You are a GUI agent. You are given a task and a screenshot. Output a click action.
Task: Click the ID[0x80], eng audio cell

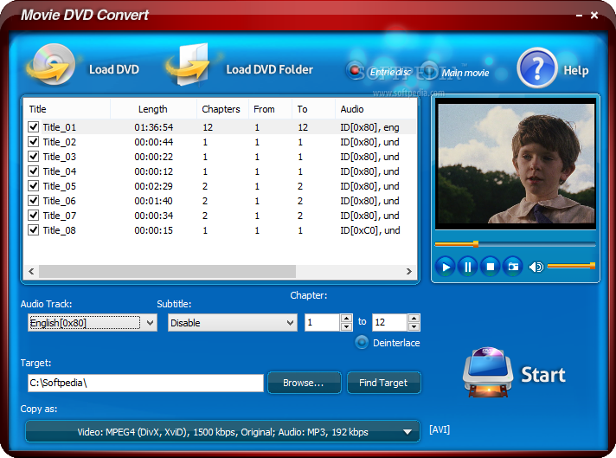(x=369, y=127)
